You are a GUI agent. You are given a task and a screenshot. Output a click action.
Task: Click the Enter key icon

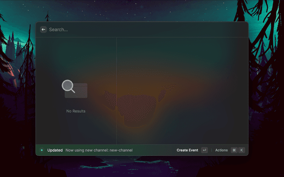tap(204, 150)
